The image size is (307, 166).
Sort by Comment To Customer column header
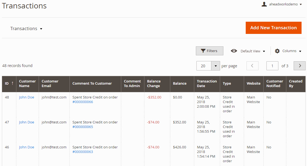pyautogui.click(x=95, y=84)
